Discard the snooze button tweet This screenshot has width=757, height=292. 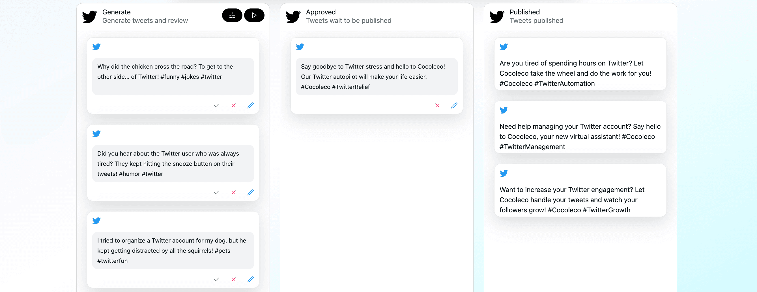(x=234, y=192)
